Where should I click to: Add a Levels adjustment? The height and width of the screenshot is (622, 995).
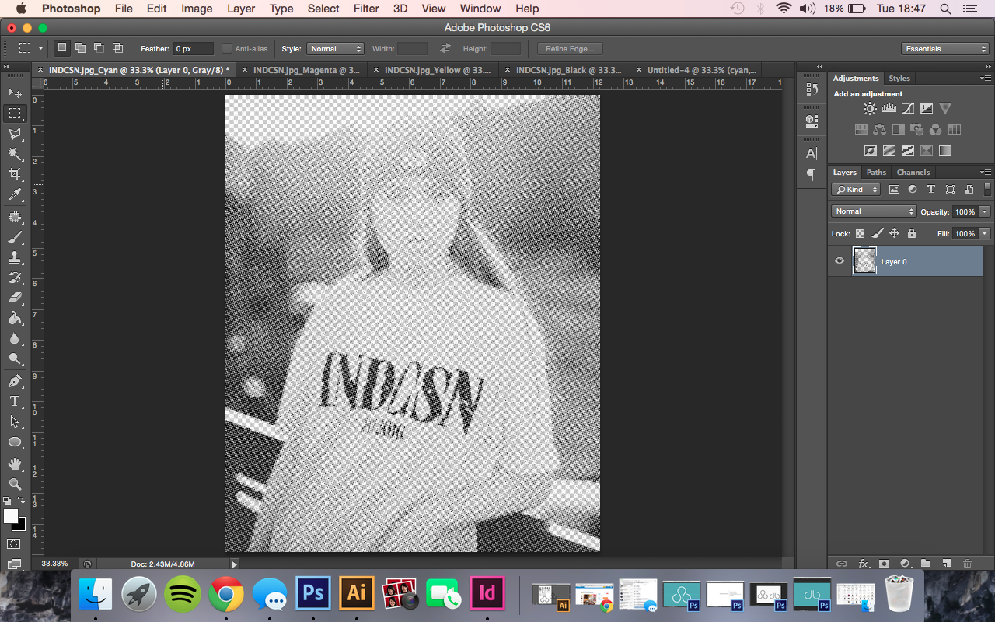pos(889,109)
